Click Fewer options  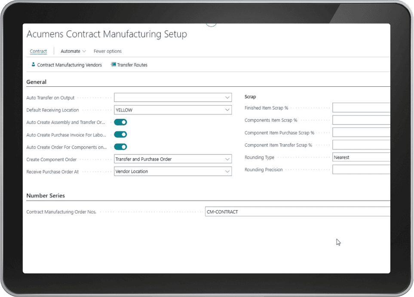click(x=107, y=51)
